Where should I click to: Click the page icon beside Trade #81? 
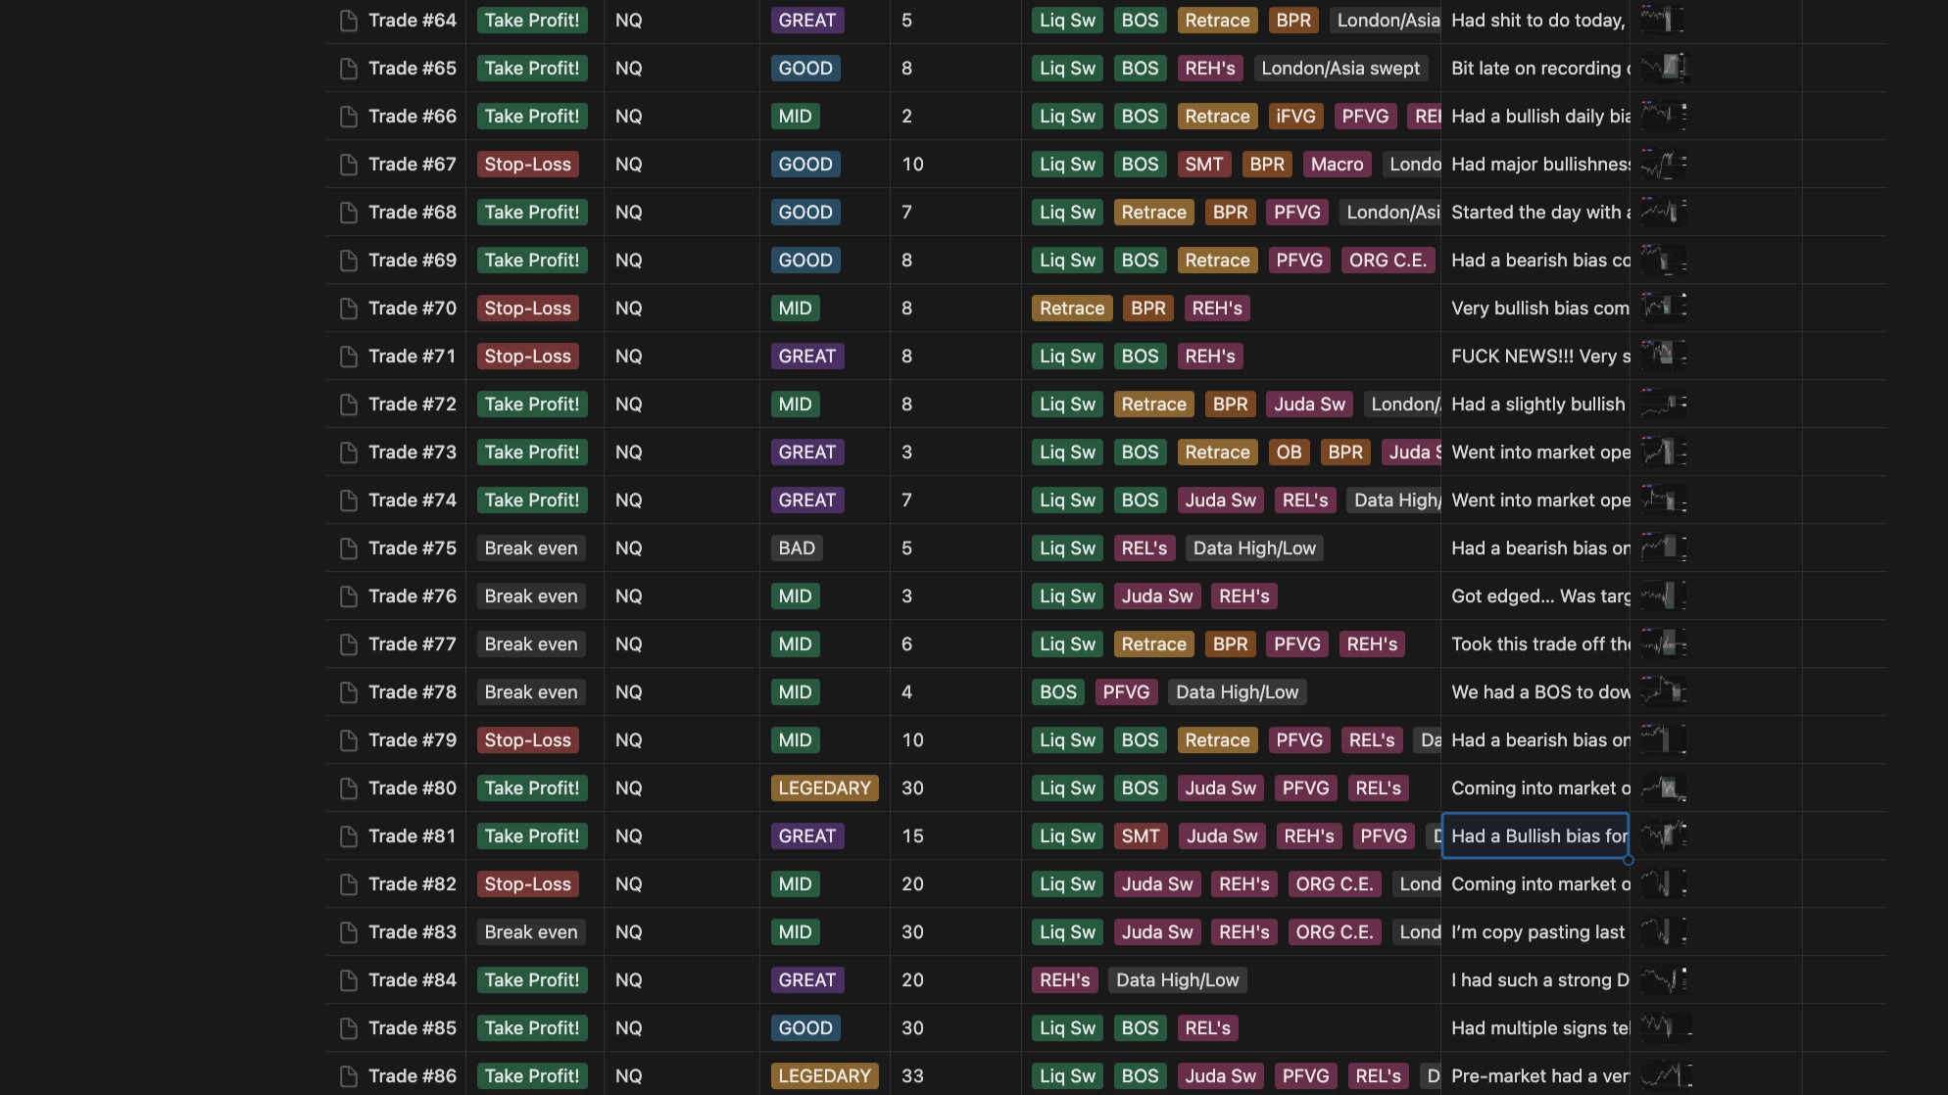[348, 836]
